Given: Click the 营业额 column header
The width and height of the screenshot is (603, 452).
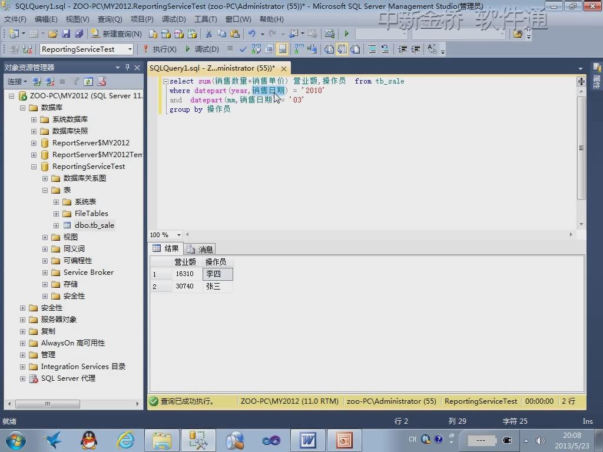Looking at the screenshot, I should point(185,262).
